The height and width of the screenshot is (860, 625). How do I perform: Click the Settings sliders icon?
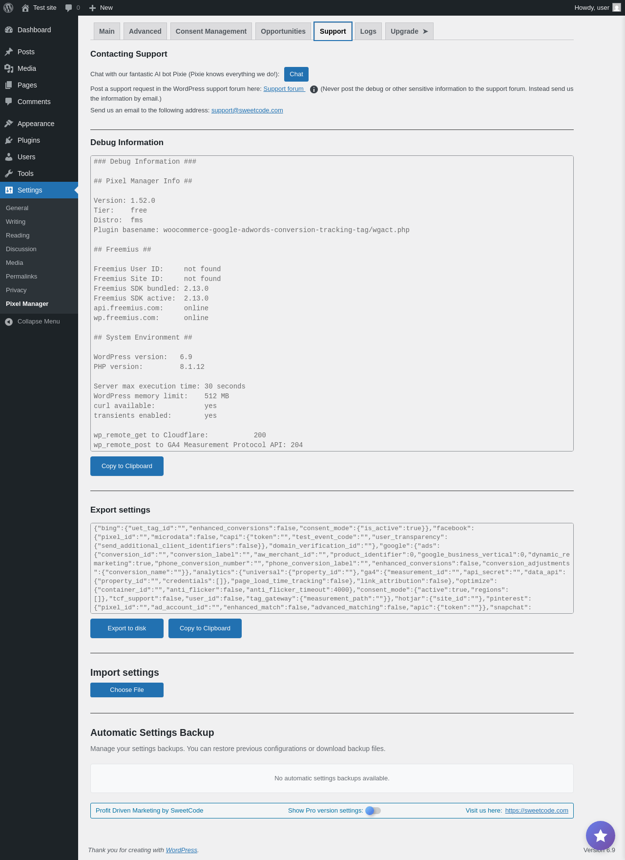(x=9, y=190)
